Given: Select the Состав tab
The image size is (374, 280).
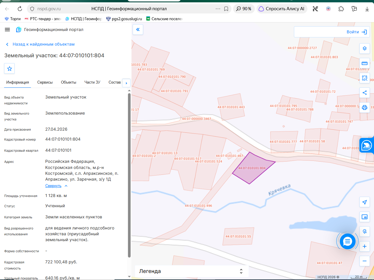Looking at the screenshot, I should [x=115, y=82].
